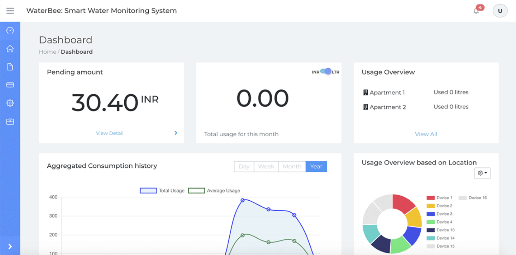The width and height of the screenshot is (516, 255).
Task: Toggle Device 13 navy legend entry
Action: tap(440, 230)
